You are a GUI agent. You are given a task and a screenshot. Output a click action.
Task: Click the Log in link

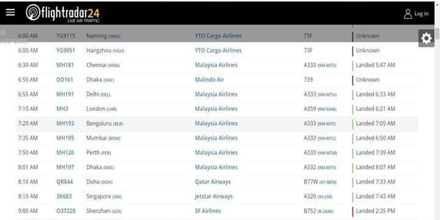point(421,13)
